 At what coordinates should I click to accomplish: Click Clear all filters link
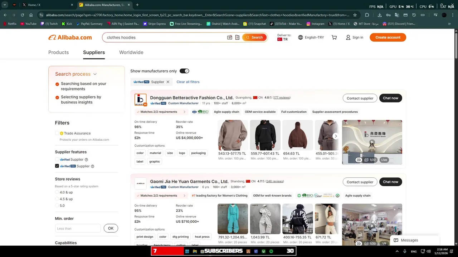188,82
